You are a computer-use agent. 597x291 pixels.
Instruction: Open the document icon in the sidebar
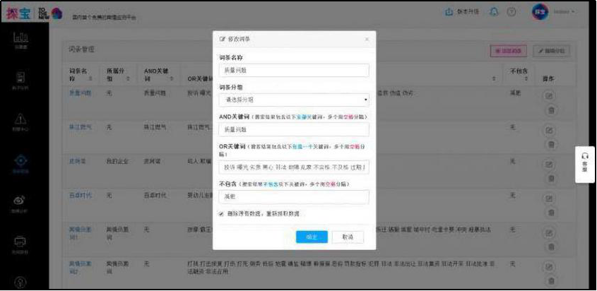[x=21, y=78]
